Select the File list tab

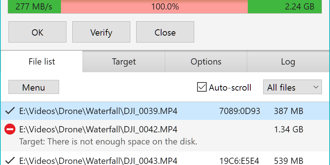pos(42,62)
